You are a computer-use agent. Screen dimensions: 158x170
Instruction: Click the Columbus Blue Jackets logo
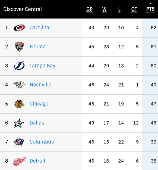(x=19, y=142)
